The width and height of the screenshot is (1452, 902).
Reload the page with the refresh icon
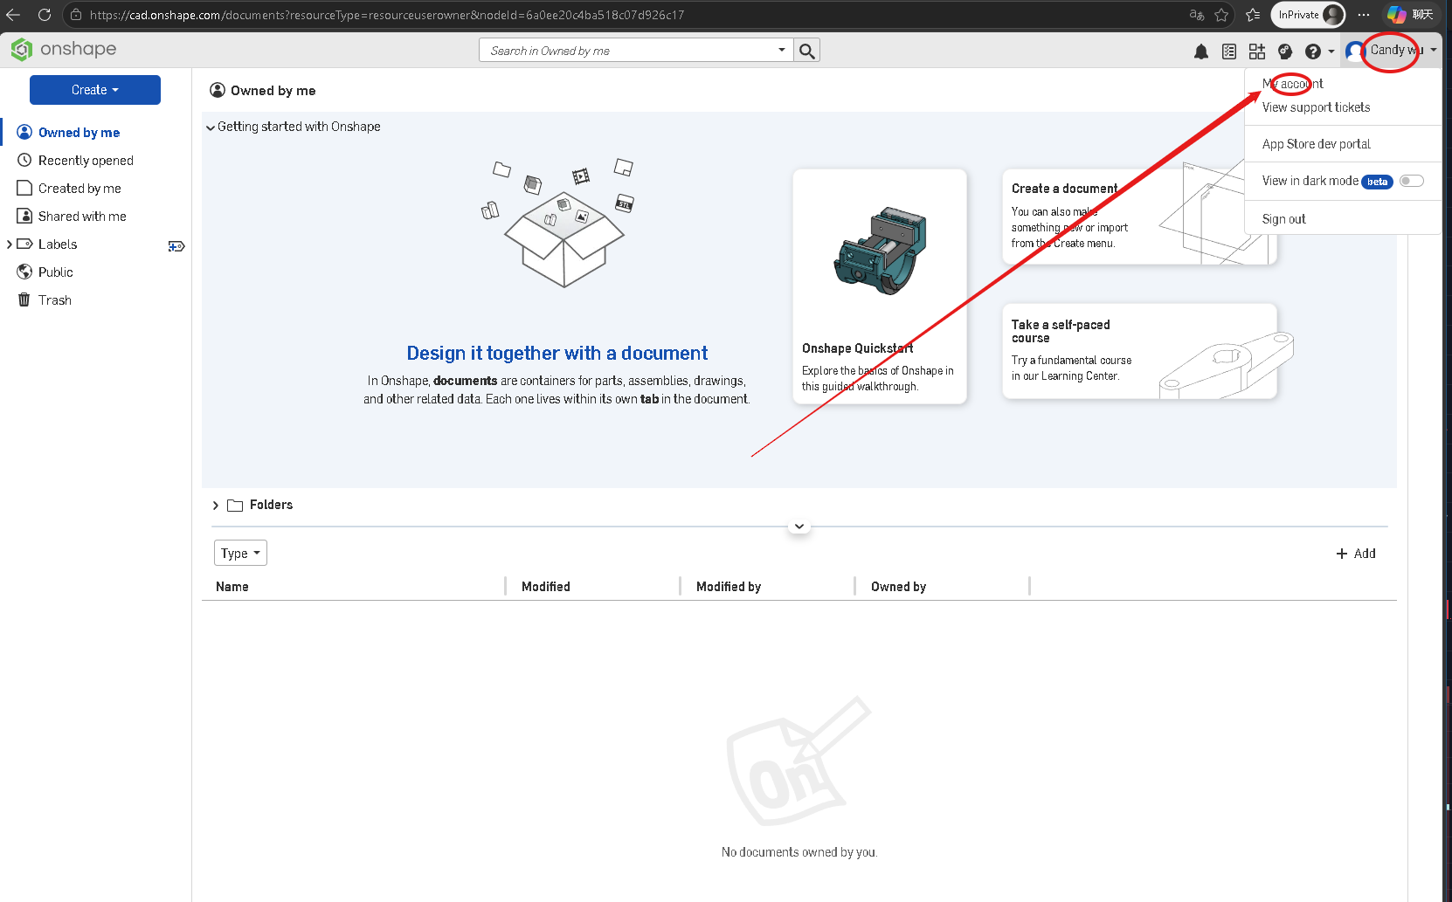coord(45,15)
